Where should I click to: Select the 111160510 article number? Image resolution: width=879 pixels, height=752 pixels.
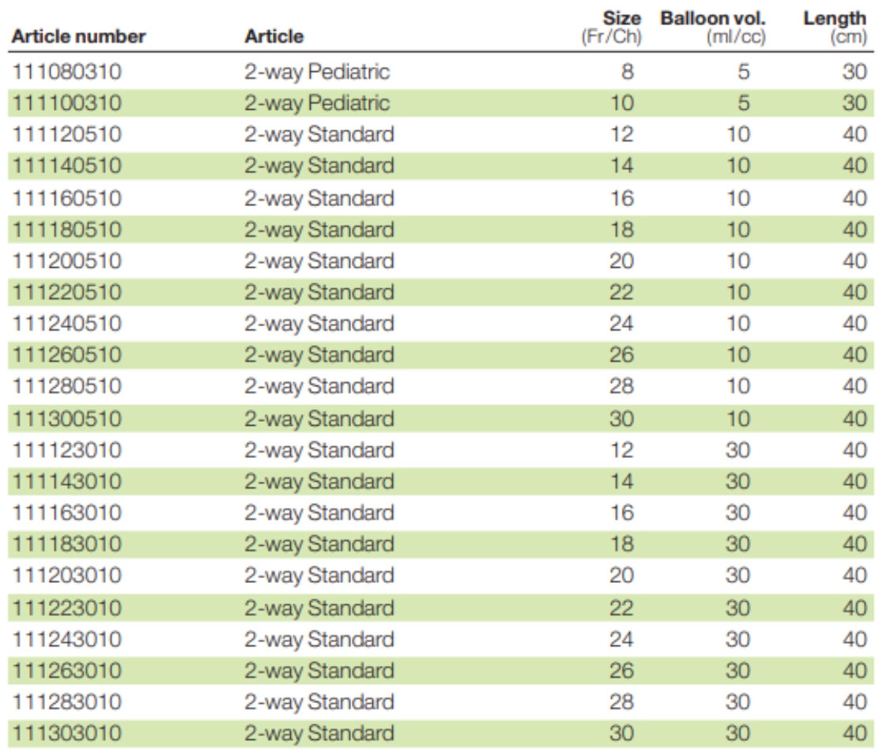click(66, 198)
